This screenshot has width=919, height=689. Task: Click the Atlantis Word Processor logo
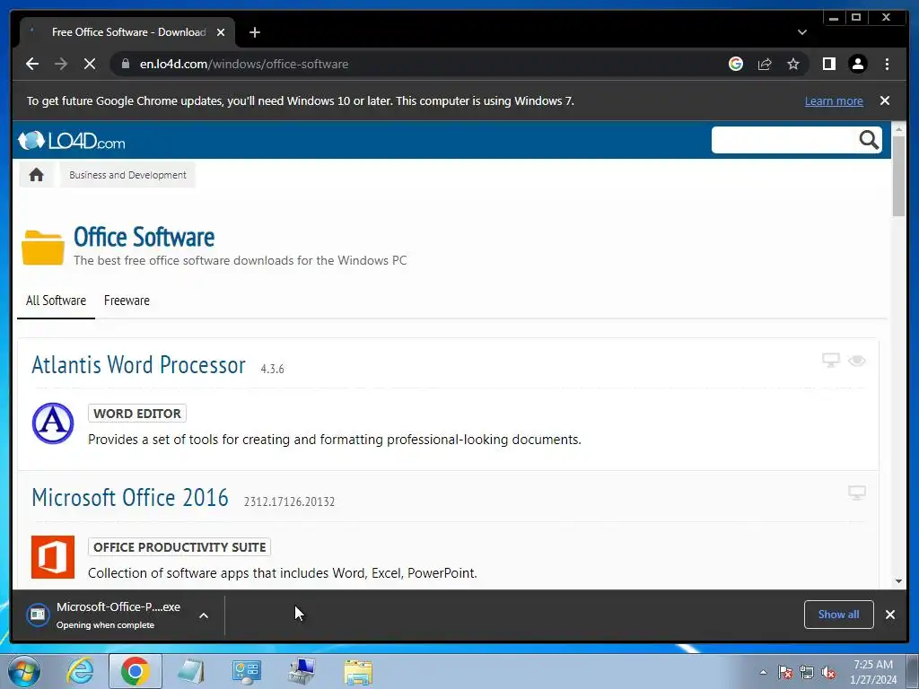point(53,423)
